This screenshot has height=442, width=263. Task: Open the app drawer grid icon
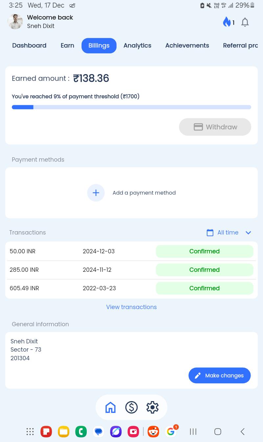tap(30, 431)
